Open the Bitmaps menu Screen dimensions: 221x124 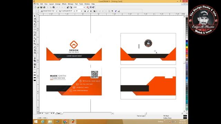(x=70, y=4)
